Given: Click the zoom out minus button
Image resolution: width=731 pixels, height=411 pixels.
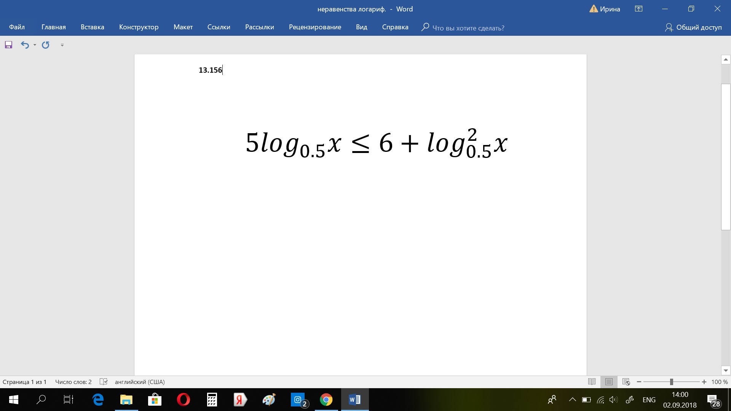Looking at the screenshot, I should (x=639, y=382).
